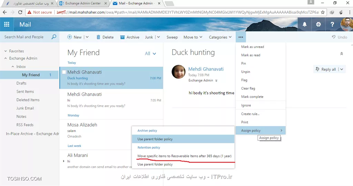Click the browser back arrow
Screen dimensions: 353x186
[5, 12]
